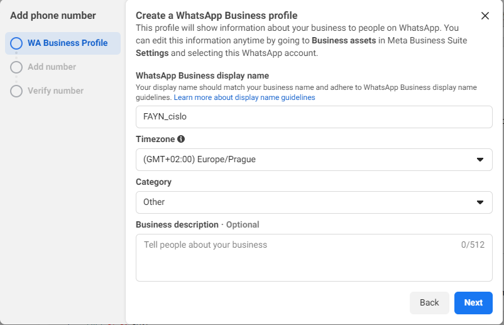Click the 0/512 character counter
Image resolution: width=504 pixels, height=325 pixels.
pyautogui.click(x=473, y=245)
